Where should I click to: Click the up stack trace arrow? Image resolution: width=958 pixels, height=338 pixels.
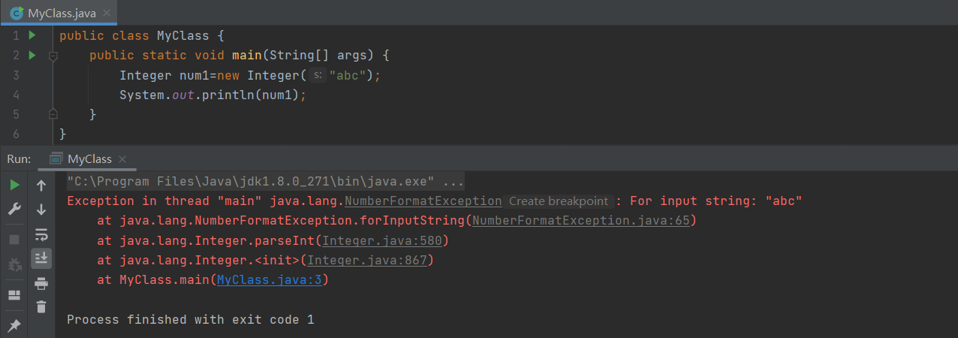[41, 185]
